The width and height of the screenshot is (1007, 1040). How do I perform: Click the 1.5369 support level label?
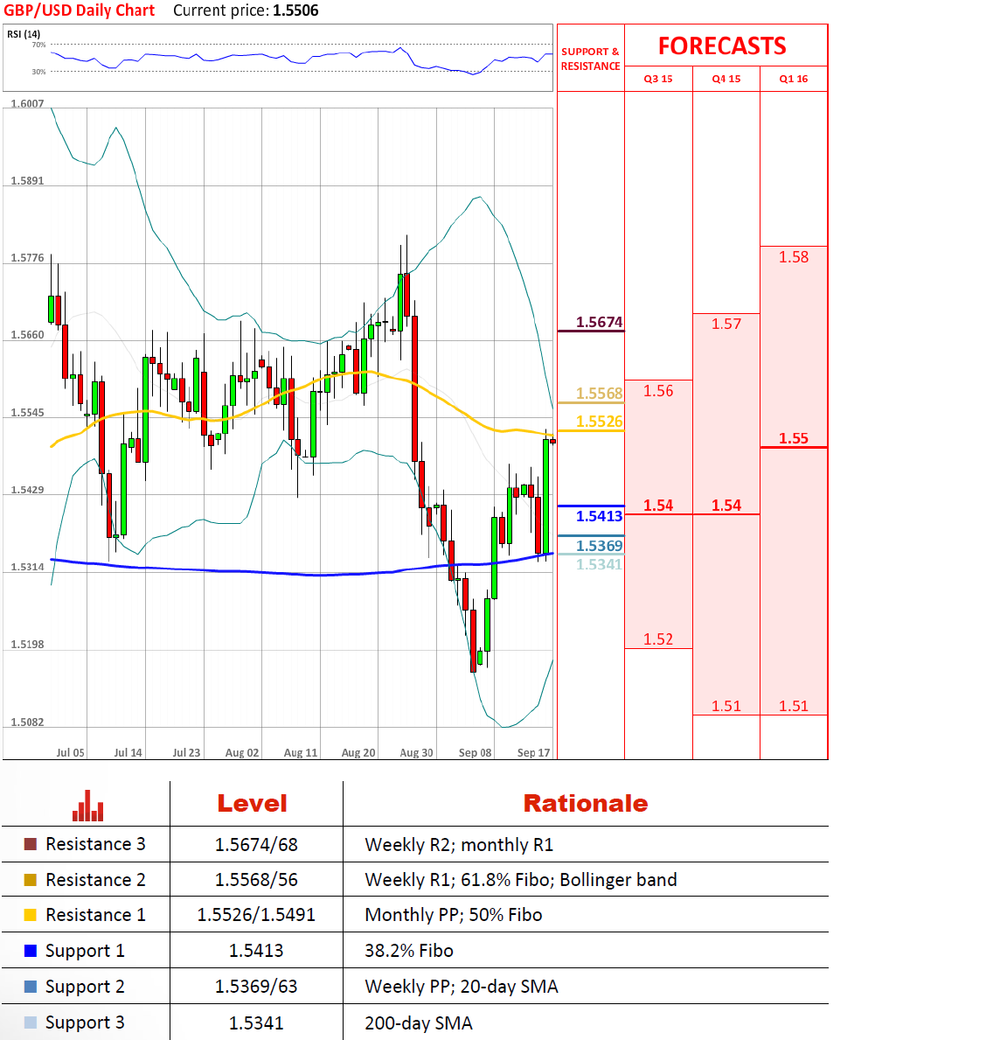tap(600, 546)
